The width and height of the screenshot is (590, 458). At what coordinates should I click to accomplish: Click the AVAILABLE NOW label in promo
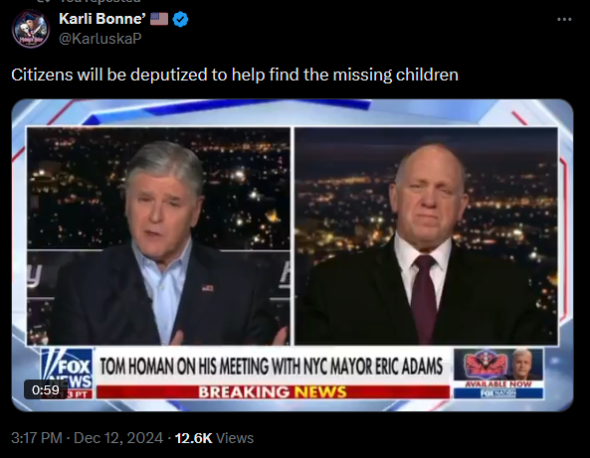498,383
